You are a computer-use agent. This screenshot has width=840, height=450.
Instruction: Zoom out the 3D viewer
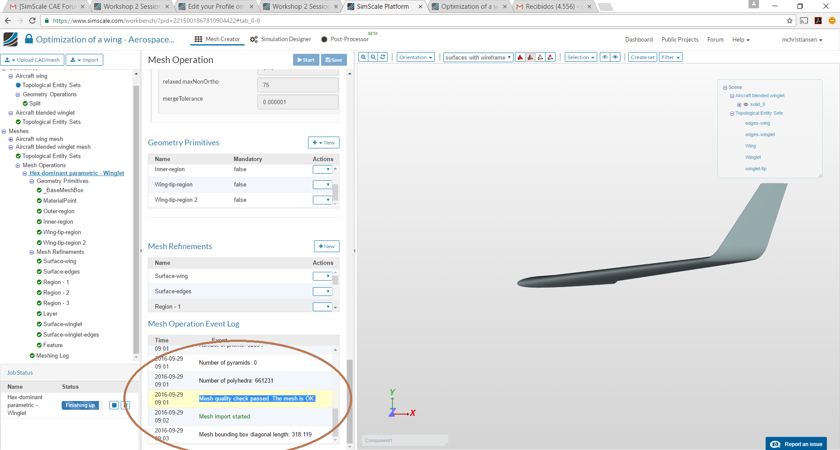373,57
